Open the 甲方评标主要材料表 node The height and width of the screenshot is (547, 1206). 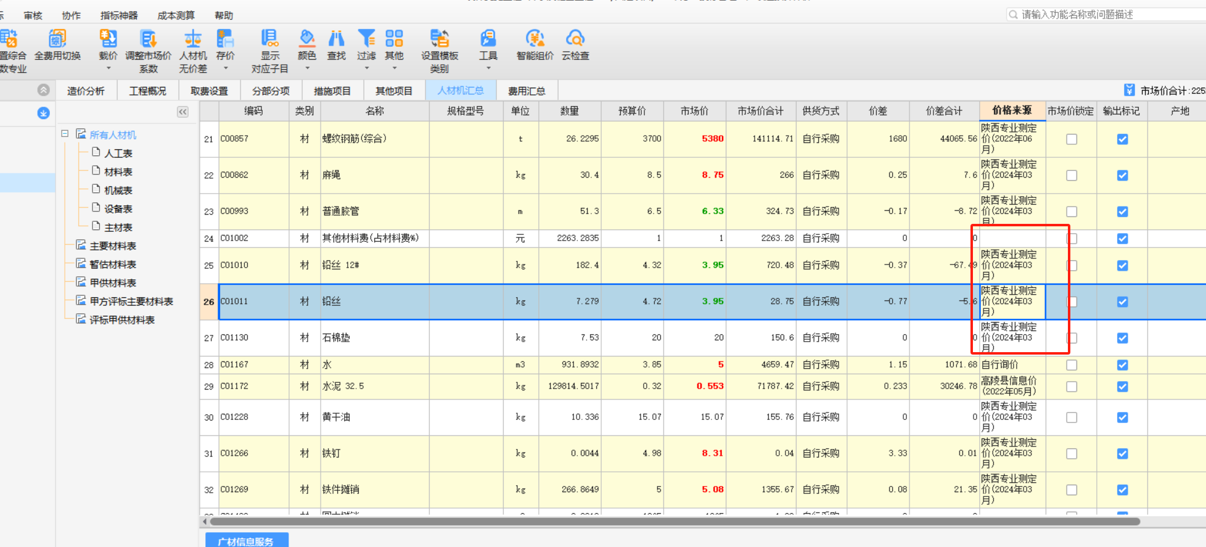click(x=131, y=301)
